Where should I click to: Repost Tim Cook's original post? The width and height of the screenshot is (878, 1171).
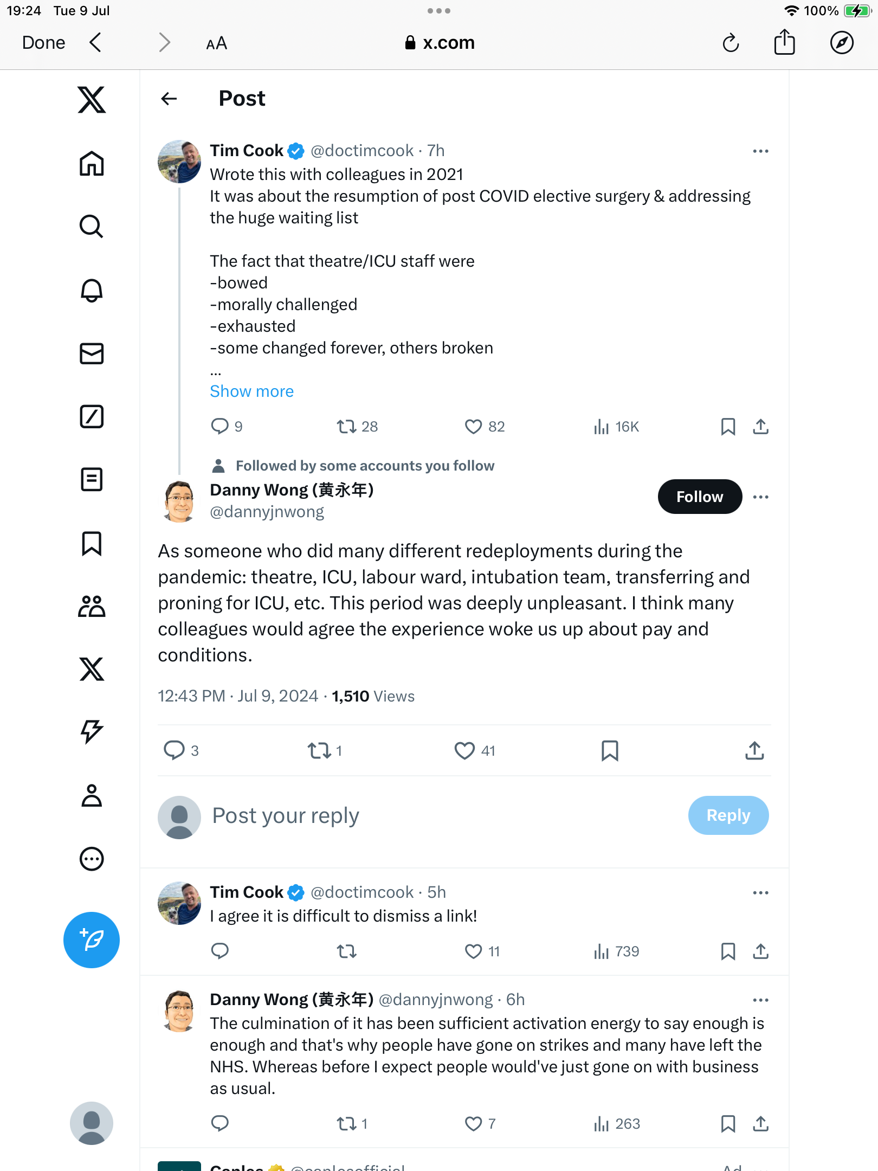click(x=347, y=427)
